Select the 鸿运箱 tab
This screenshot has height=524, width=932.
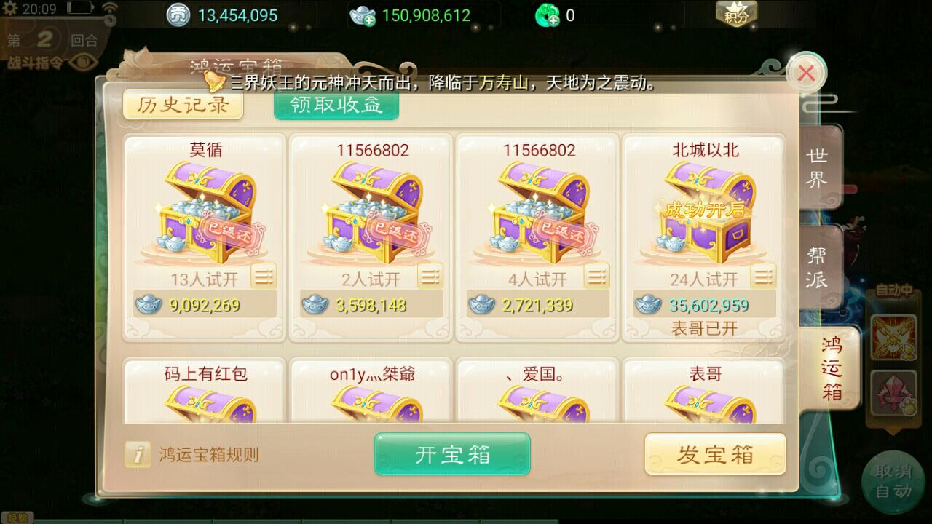click(x=831, y=368)
